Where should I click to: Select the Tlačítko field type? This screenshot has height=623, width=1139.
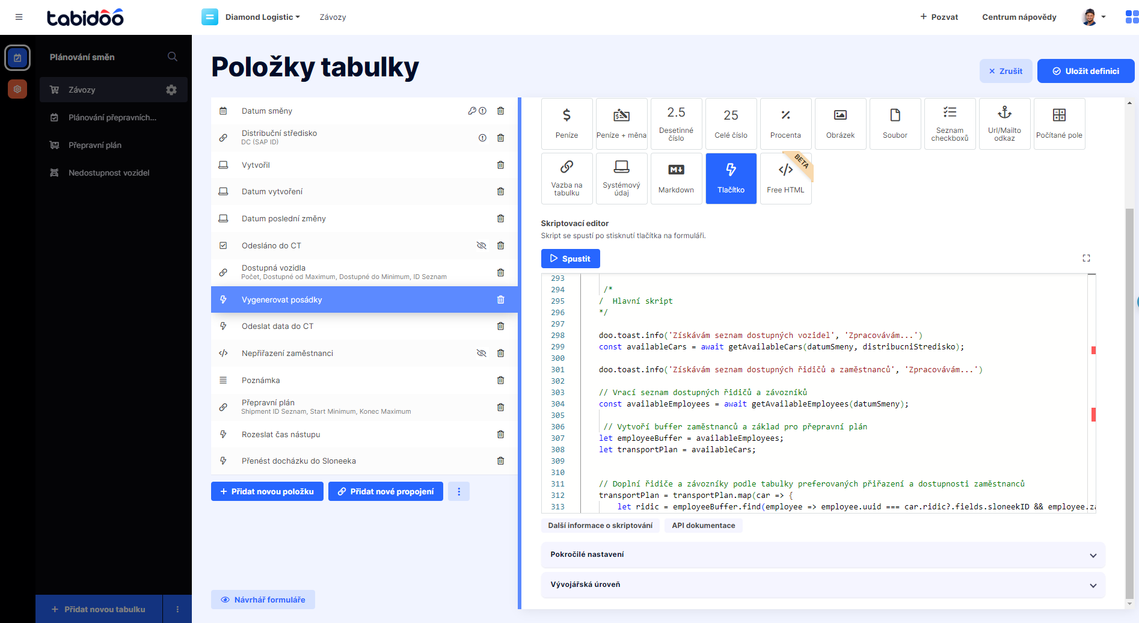[731, 178]
